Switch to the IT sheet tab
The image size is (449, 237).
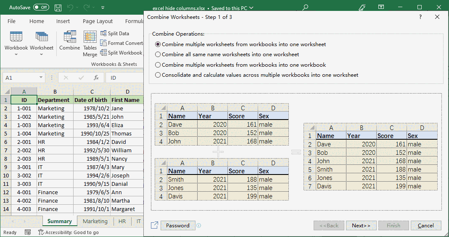[139, 221]
